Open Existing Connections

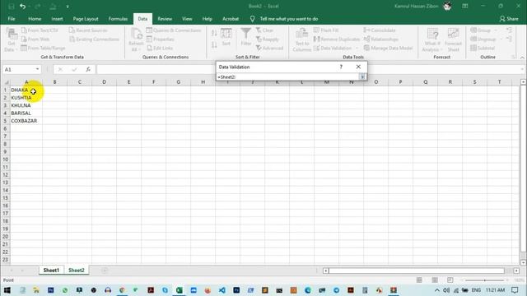pos(94,39)
